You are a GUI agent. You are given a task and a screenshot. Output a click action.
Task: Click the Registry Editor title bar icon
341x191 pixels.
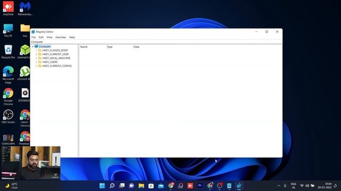(33, 32)
